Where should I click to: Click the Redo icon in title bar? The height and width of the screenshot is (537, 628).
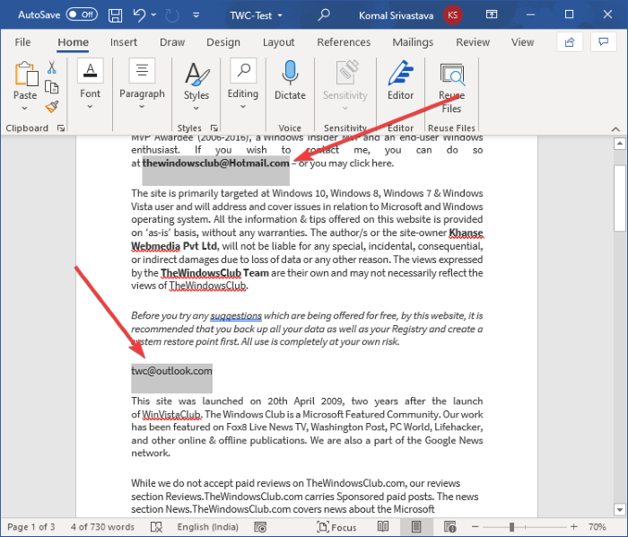(x=172, y=15)
